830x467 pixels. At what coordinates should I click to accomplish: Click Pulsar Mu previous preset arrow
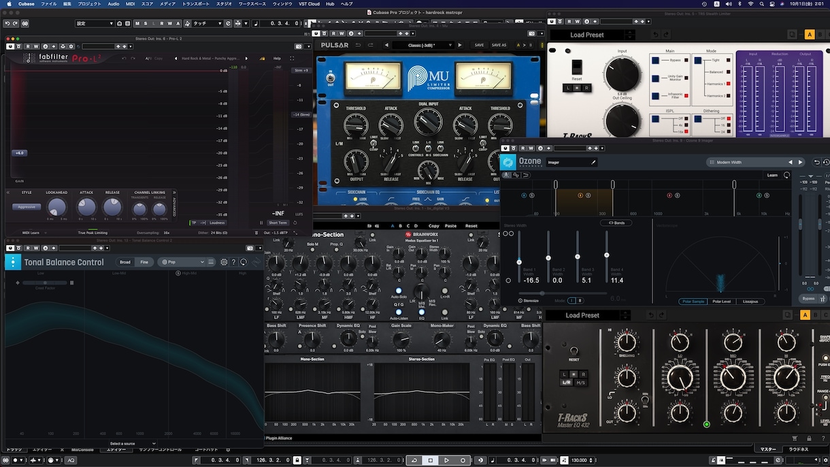point(386,45)
